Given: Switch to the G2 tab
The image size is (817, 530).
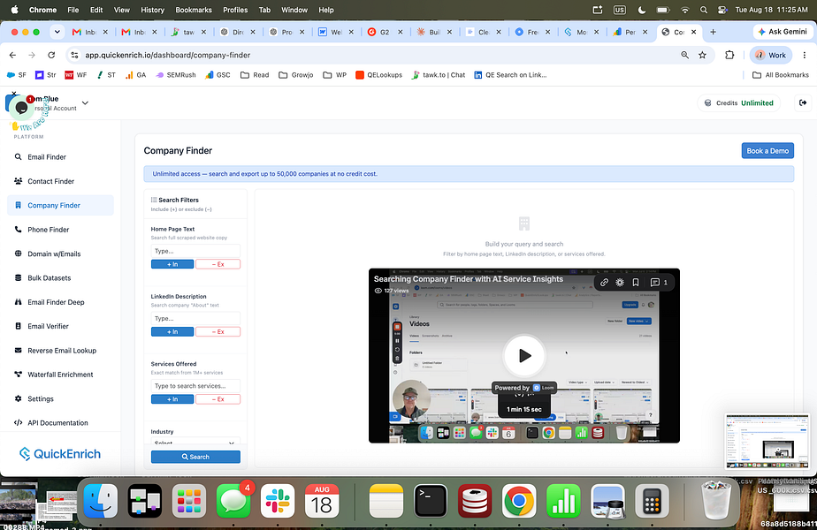Looking at the screenshot, I should tap(385, 32).
